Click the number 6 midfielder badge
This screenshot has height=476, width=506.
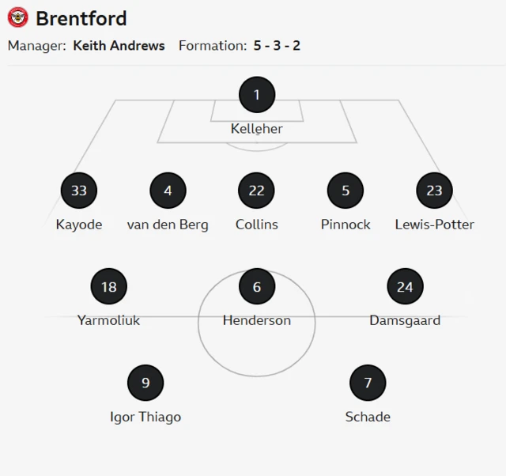tap(257, 286)
